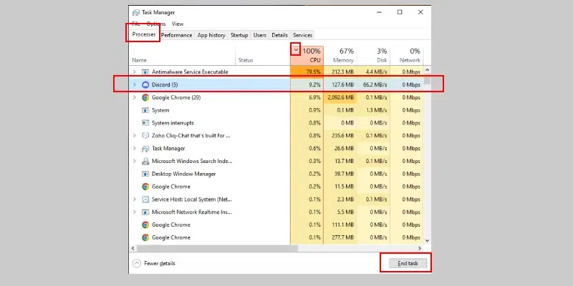The width and height of the screenshot is (573, 286).
Task: Expand the Google Chrome (29) process group
Action: click(x=134, y=97)
